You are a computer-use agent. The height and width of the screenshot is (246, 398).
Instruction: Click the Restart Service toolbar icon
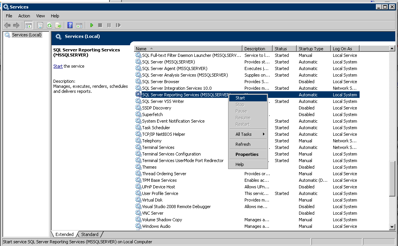click(x=118, y=25)
